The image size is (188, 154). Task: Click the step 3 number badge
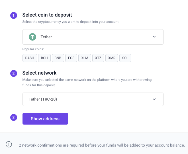point(13,117)
